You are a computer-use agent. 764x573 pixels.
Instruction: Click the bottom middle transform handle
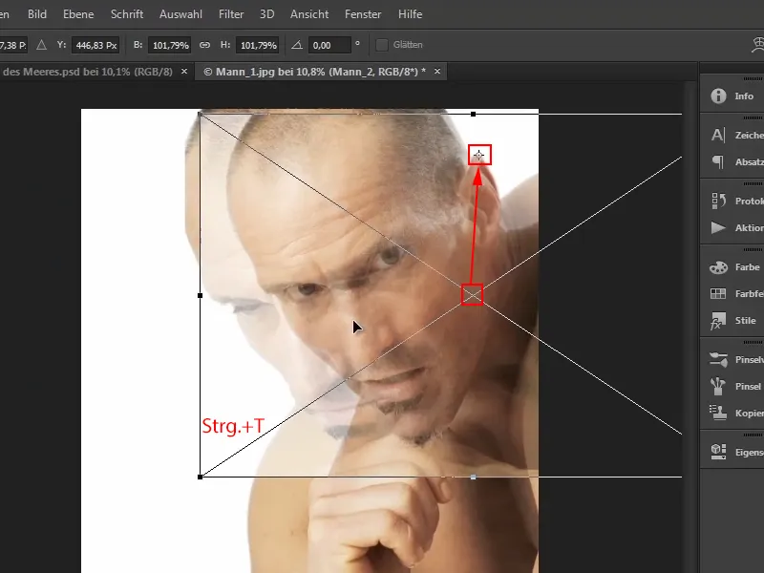[473, 477]
